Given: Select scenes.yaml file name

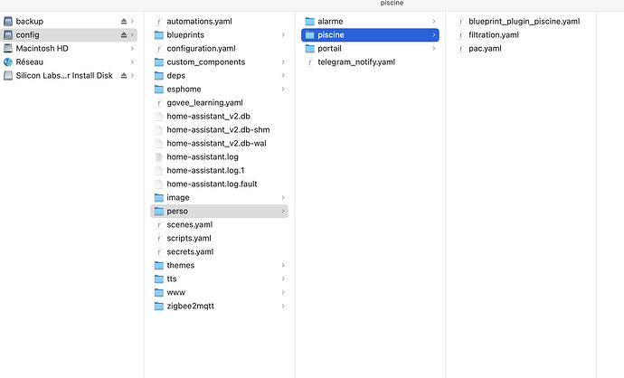Looking at the screenshot, I should coord(189,225).
